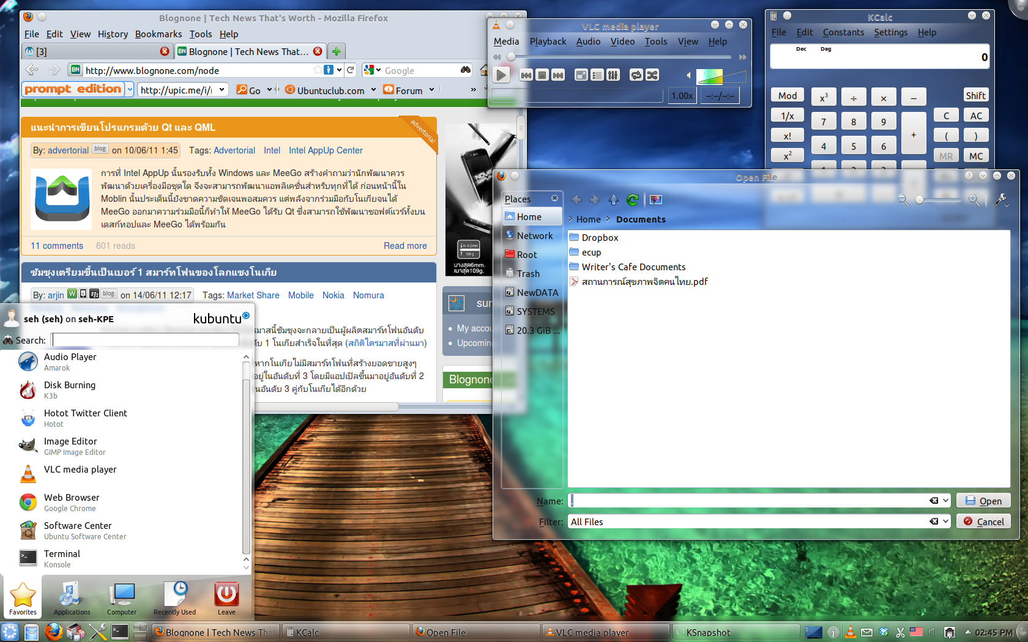Viewport: 1028px width, 642px height.
Task: Expand the Forum bookmark dropdown
Action: tap(431, 90)
